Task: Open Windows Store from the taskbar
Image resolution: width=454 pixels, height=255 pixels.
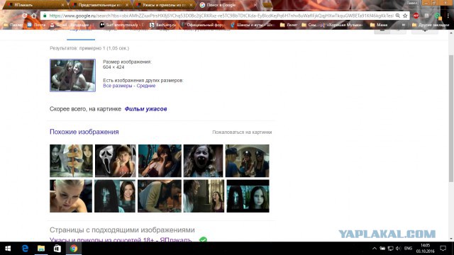Action: (57, 249)
